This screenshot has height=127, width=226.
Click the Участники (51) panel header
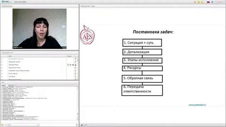click(40, 53)
